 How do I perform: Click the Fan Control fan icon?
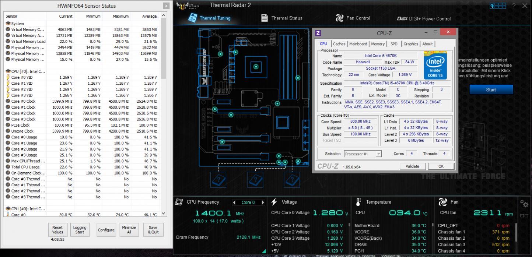[340, 18]
